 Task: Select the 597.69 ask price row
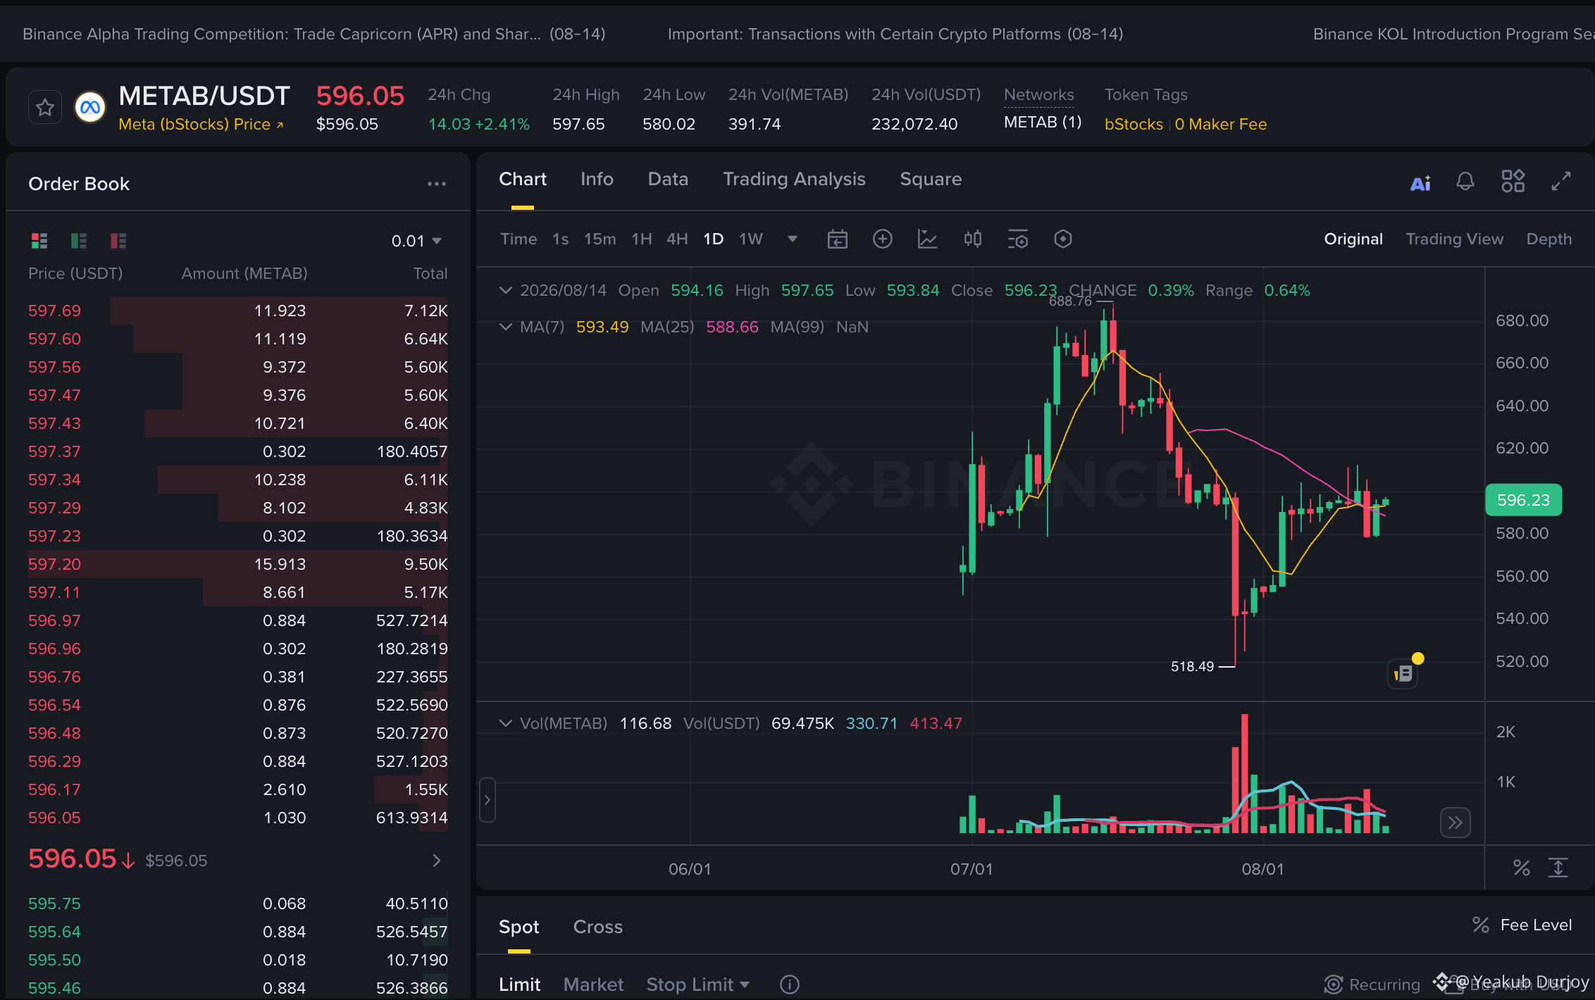pos(238,311)
